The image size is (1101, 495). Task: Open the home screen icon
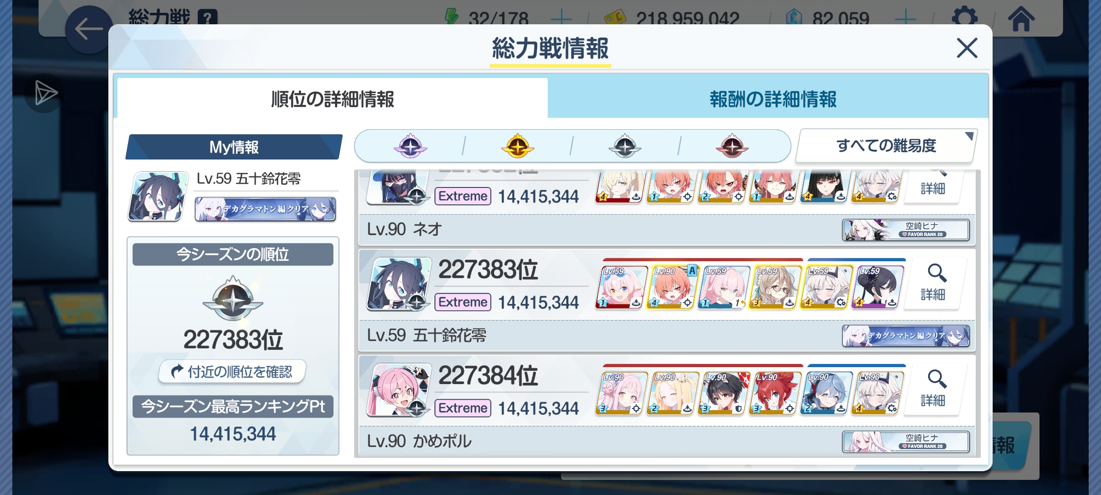point(1021,18)
